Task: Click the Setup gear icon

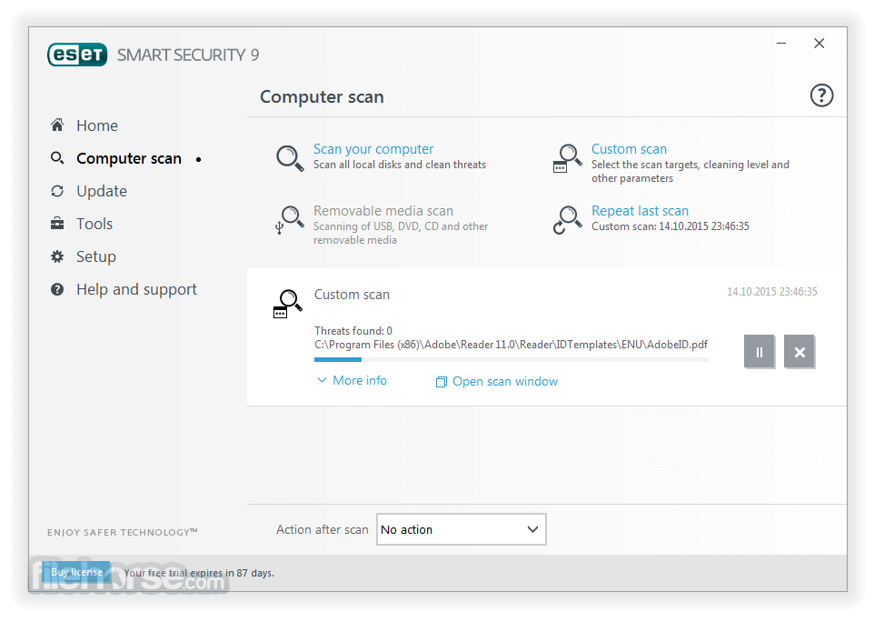Action: pyautogui.click(x=57, y=256)
